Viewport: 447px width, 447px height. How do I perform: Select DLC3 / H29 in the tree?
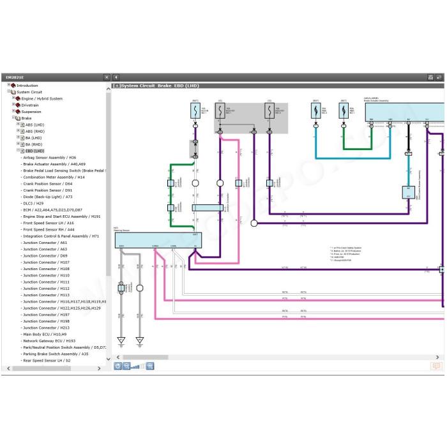pyautogui.click(x=33, y=204)
